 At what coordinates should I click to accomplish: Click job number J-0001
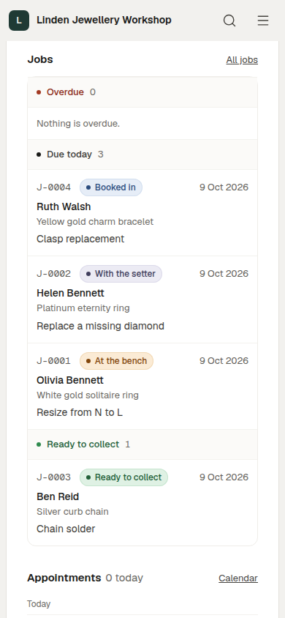(x=54, y=361)
